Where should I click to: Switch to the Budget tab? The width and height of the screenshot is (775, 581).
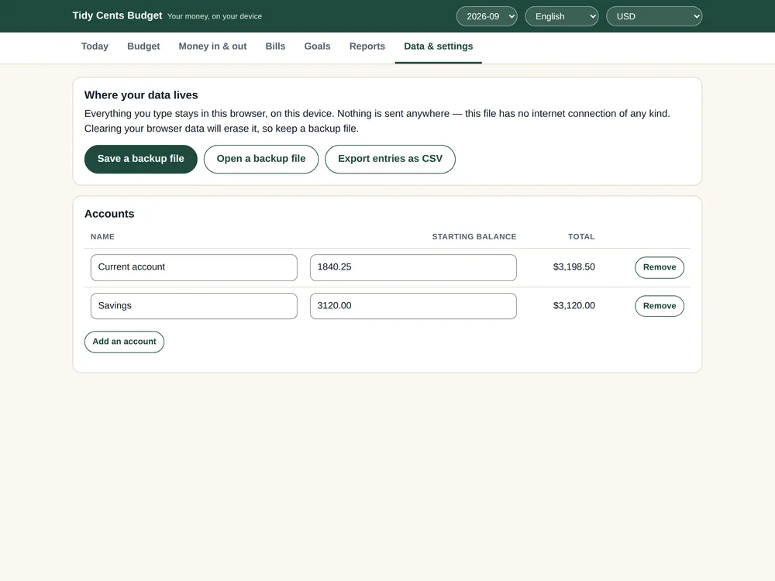(143, 46)
